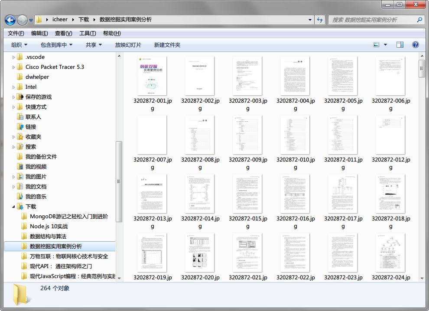Select thumbnail 3202872-001.jpg book cover
This screenshot has width=429, height=311.
coord(152,76)
